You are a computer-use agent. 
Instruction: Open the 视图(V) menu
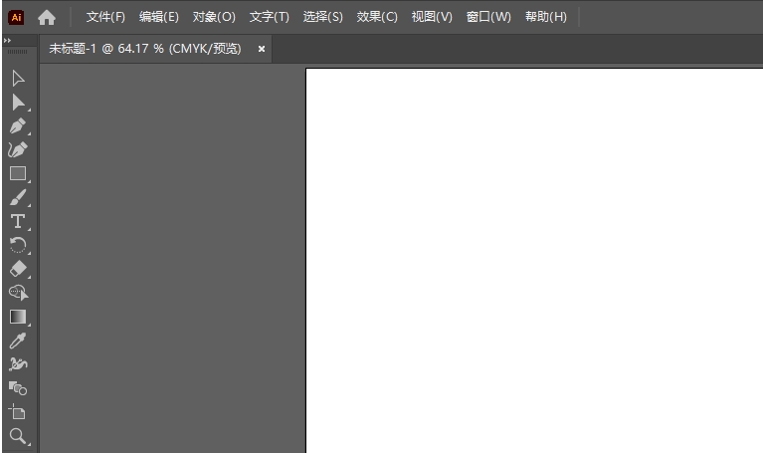click(x=432, y=17)
